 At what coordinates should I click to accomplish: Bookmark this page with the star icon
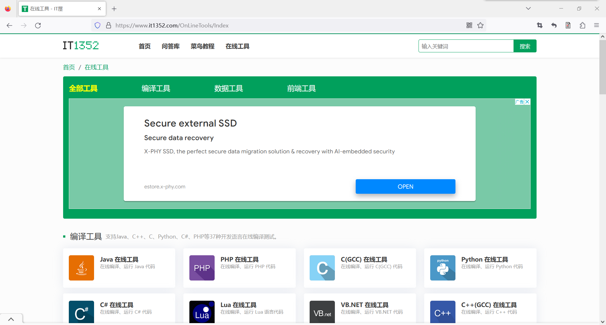click(480, 25)
